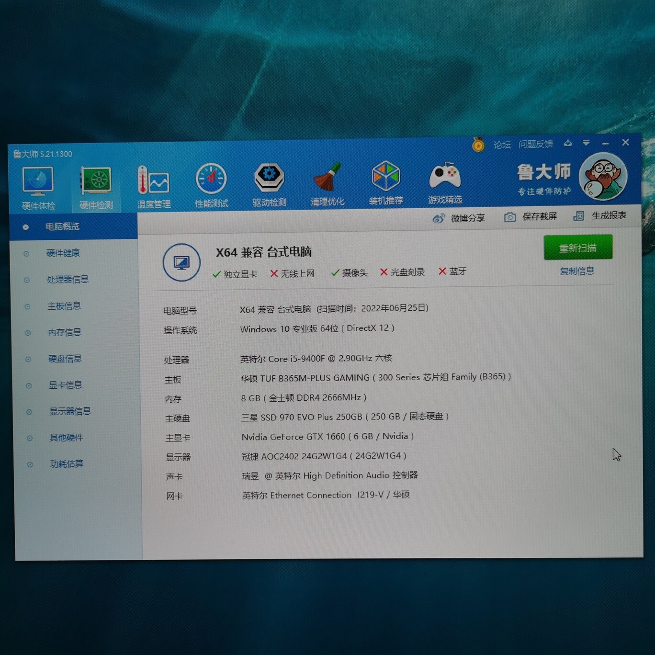Open 论坛 forum link
Screen dimensions: 655x655
coord(502,145)
